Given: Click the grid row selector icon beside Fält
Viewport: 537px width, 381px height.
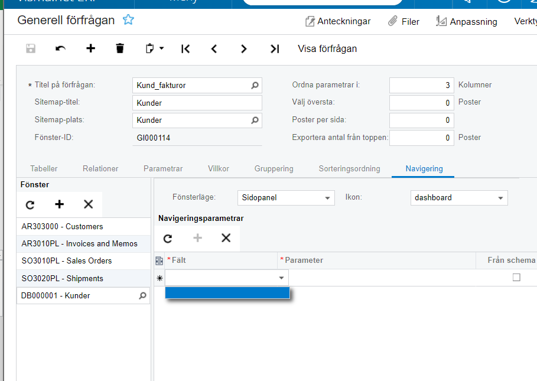Looking at the screenshot, I should 160,261.
